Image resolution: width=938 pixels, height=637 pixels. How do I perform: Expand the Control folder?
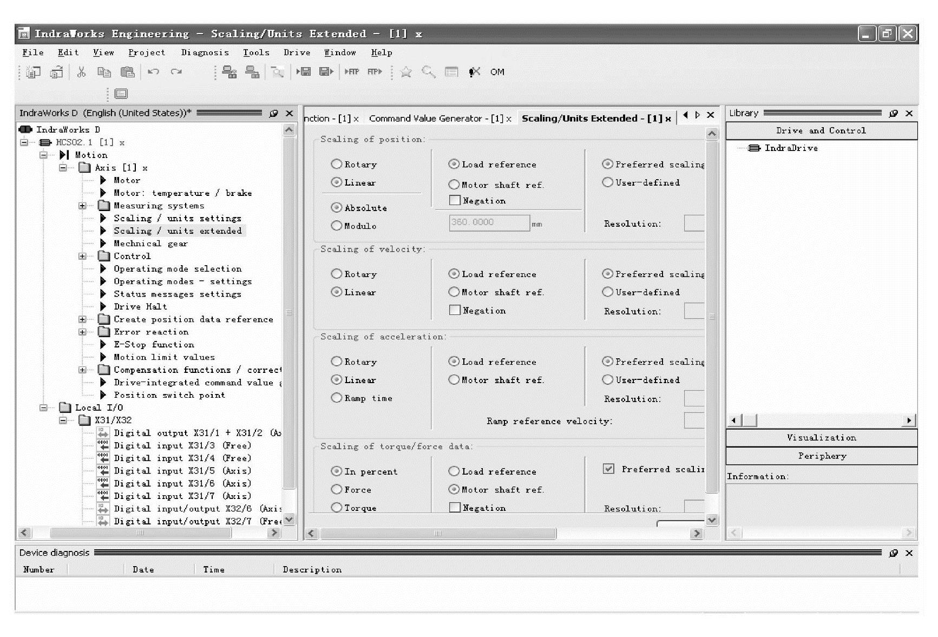click(x=82, y=256)
